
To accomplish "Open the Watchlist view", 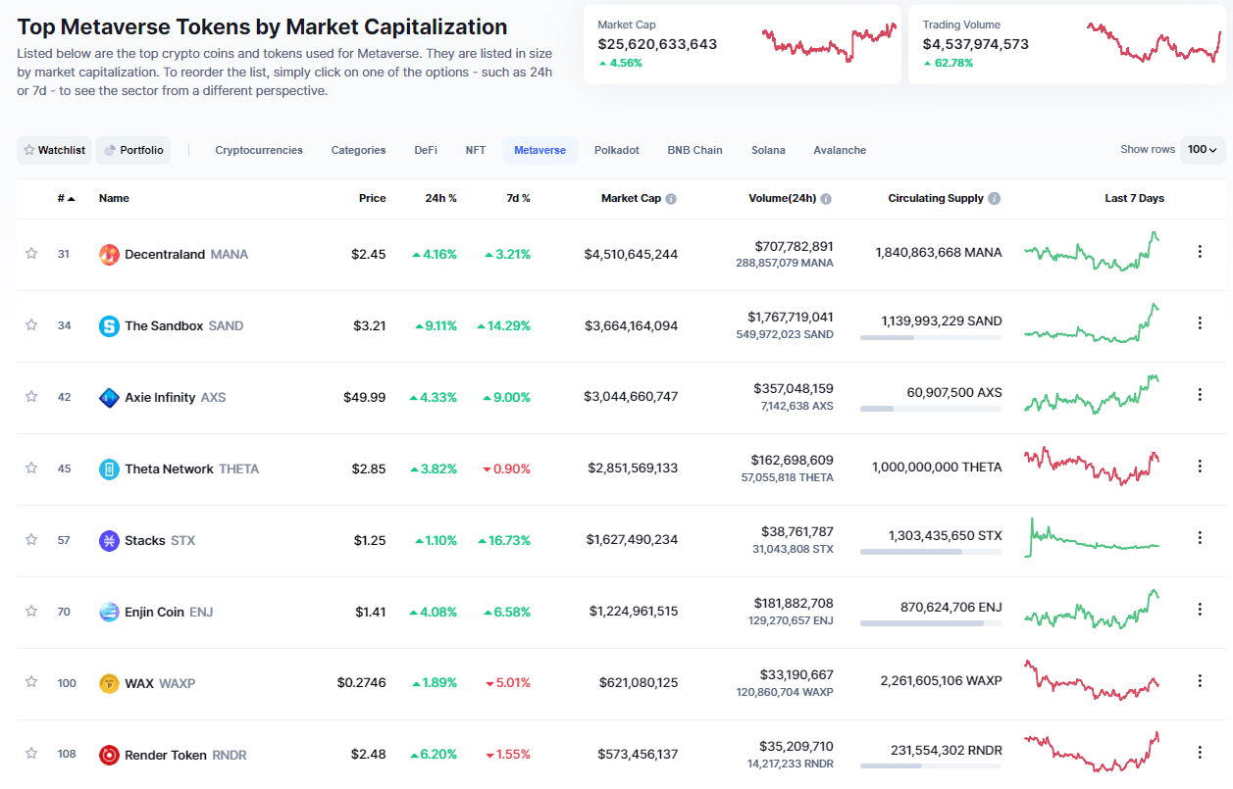I will pyautogui.click(x=54, y=150).
